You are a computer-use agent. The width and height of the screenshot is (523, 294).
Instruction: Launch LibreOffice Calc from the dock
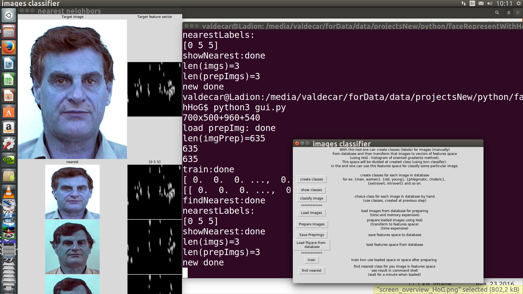(9, 80)
